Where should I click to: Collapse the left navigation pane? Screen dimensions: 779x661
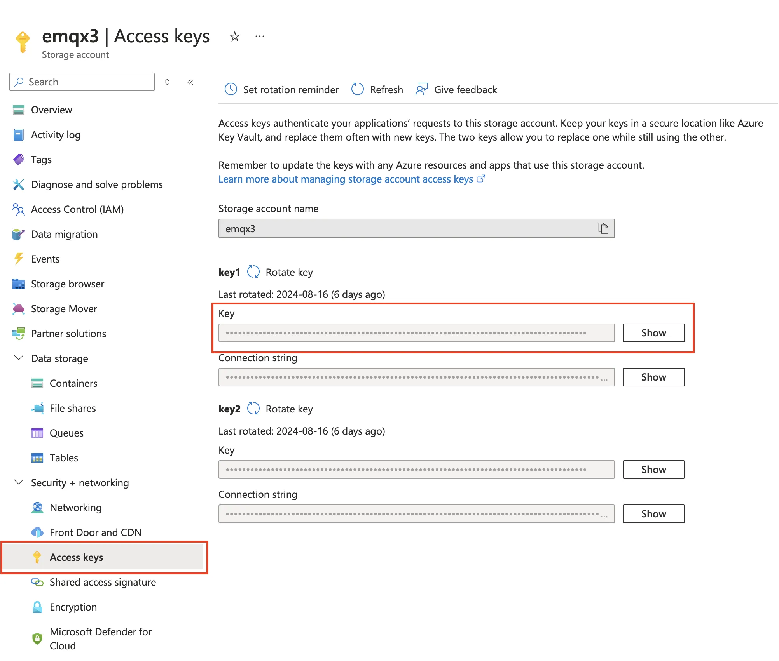(190, 82)
